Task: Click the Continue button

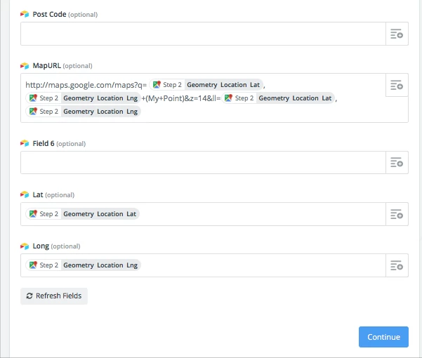Action: [383, 337]
